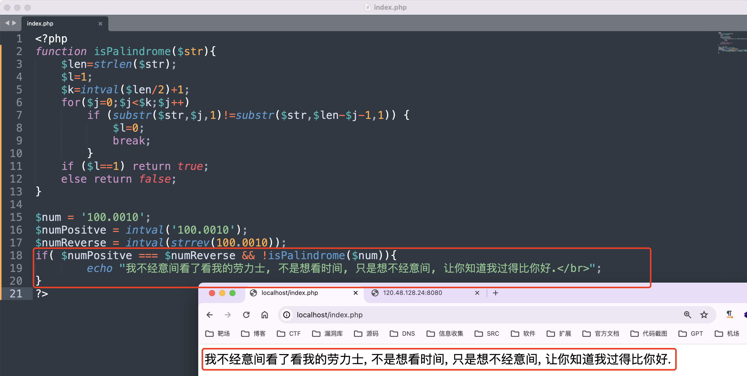
Task: Open the 扩展 bookmark folder
Action: pos(559,333)
